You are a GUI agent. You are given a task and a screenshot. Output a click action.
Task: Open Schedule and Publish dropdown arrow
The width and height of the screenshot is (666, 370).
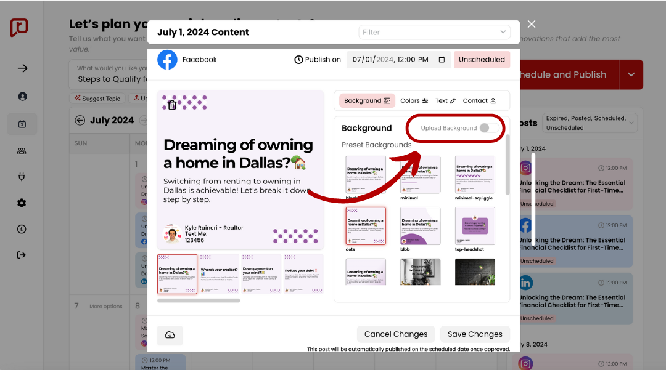(631, 74)
